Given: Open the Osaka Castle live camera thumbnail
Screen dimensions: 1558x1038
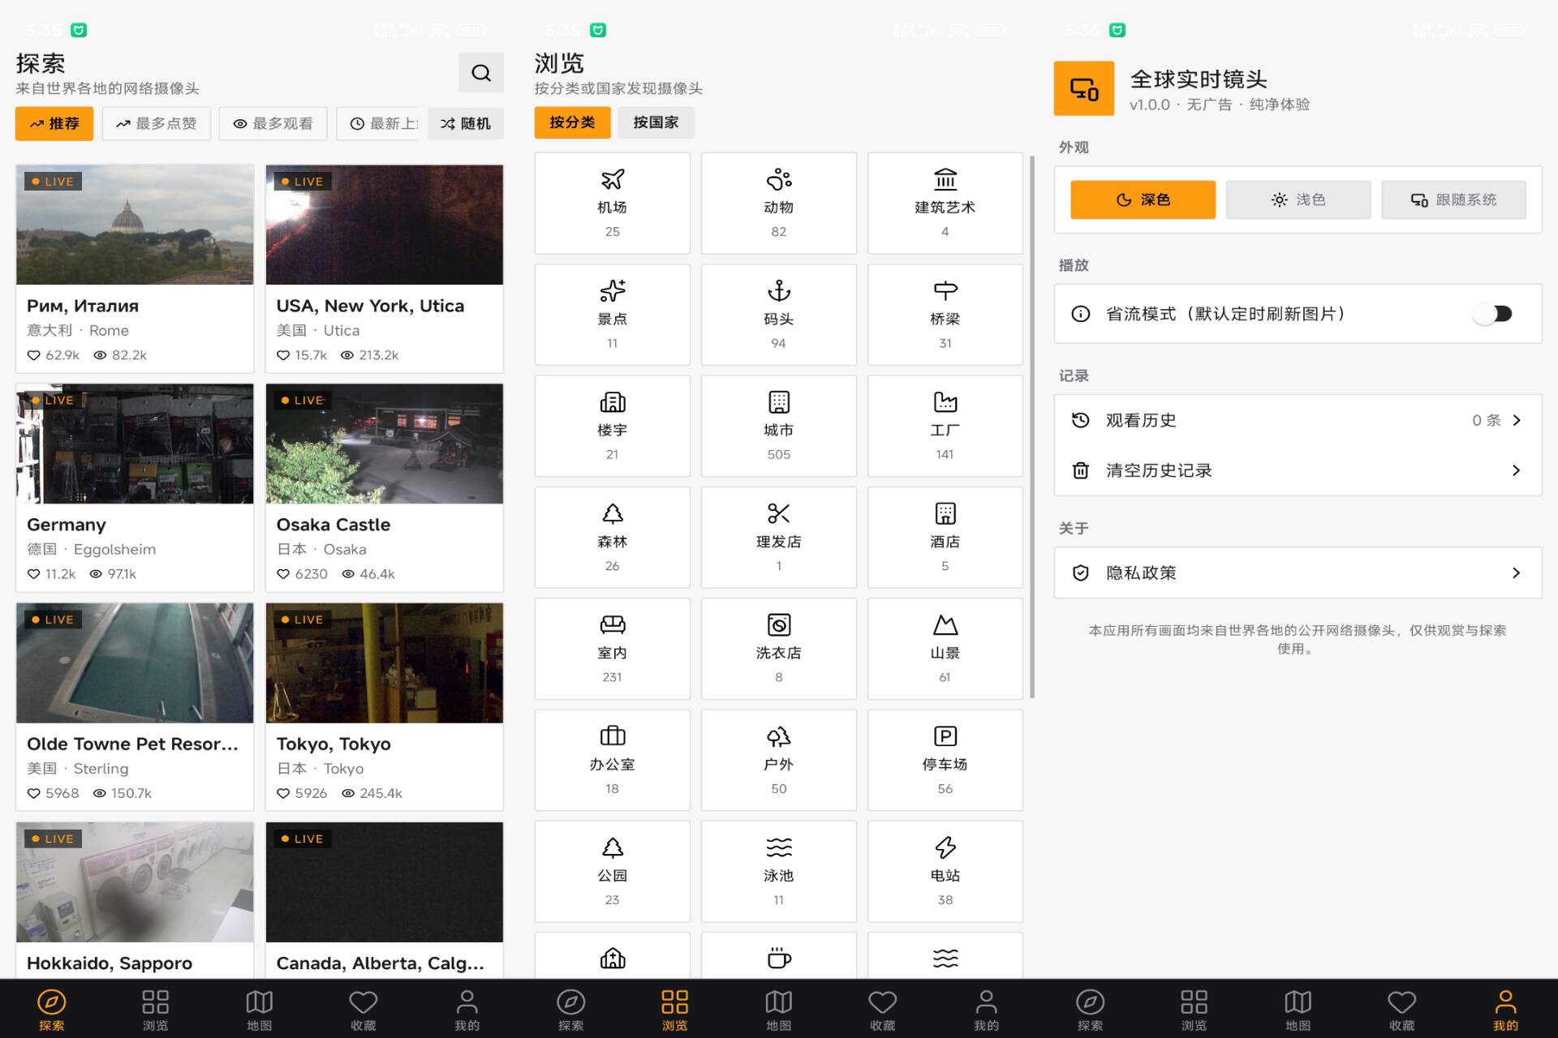Looking at the screenshot, I should pyautogui.click(x=385, y=444).
